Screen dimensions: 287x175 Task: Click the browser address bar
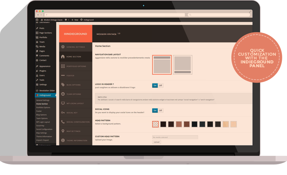tap(114, 15)
